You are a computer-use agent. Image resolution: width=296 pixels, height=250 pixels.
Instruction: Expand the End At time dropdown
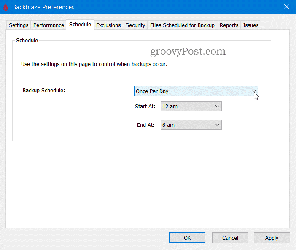pos(191,125)
